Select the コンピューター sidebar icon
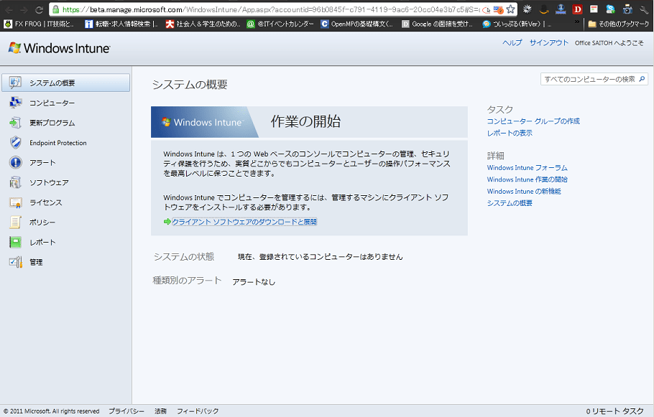 click(x=17, y=103)
